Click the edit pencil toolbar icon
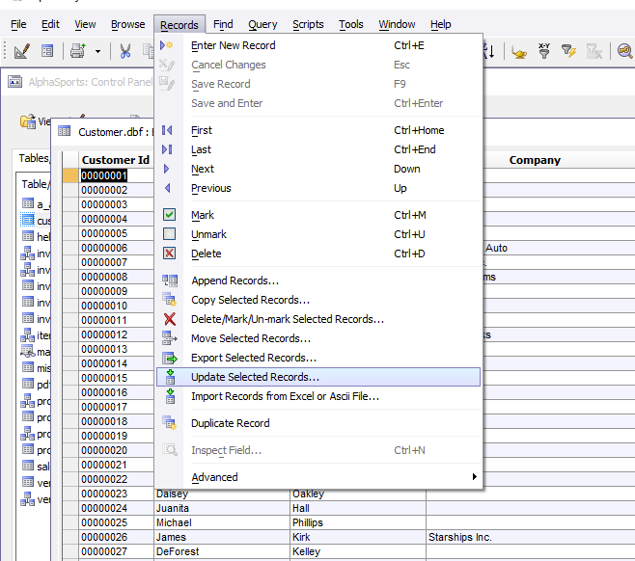This screenshot has height=561, width=635. (x=22, y=51)
